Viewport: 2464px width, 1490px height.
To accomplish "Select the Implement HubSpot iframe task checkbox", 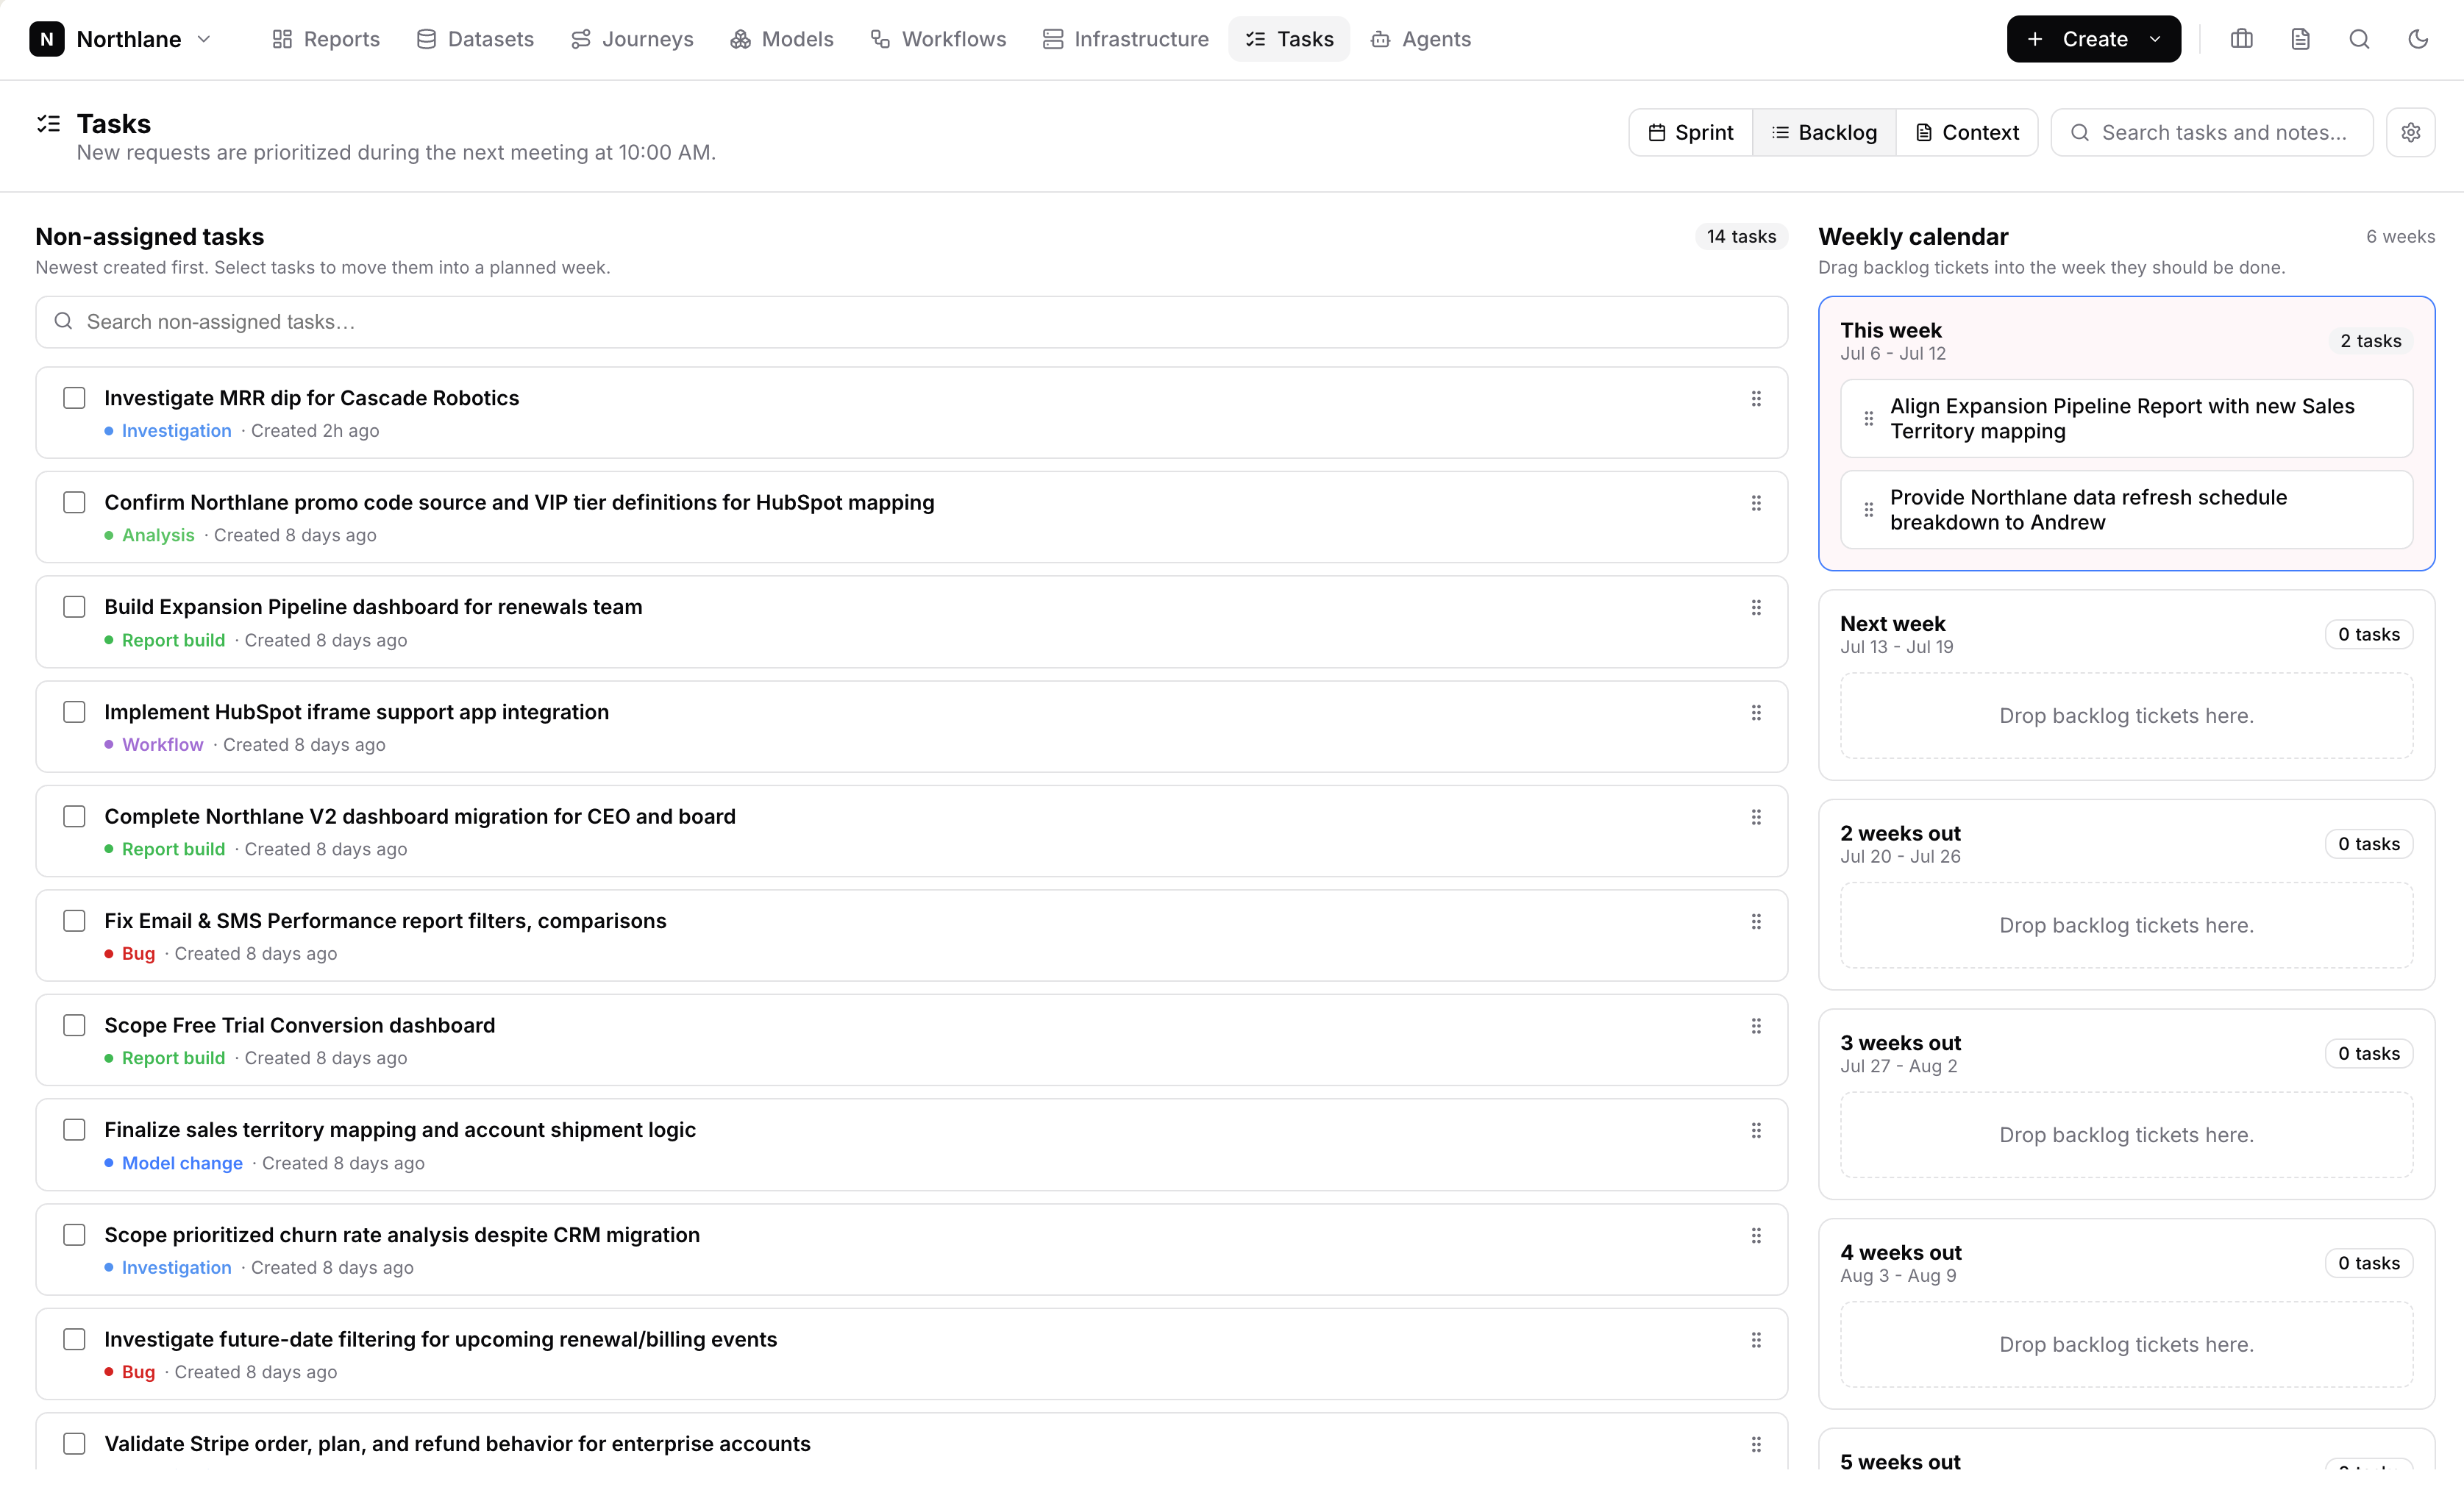I will click(x=74, y=712).
